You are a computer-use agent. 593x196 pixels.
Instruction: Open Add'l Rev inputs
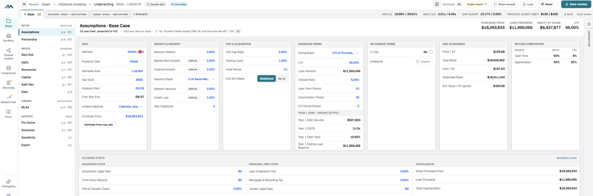pyautogui.click(x=47, y=85)
